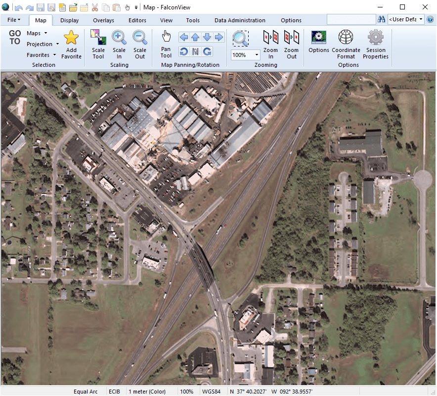Rotate map clockwise
Viewport: 437px width, 396px height.
pyautogui.click(x=207, y=51)
